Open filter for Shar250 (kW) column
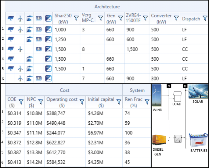The width and height of the screenshot is (209, 168). pyautogui.click(x=76, y=19)
